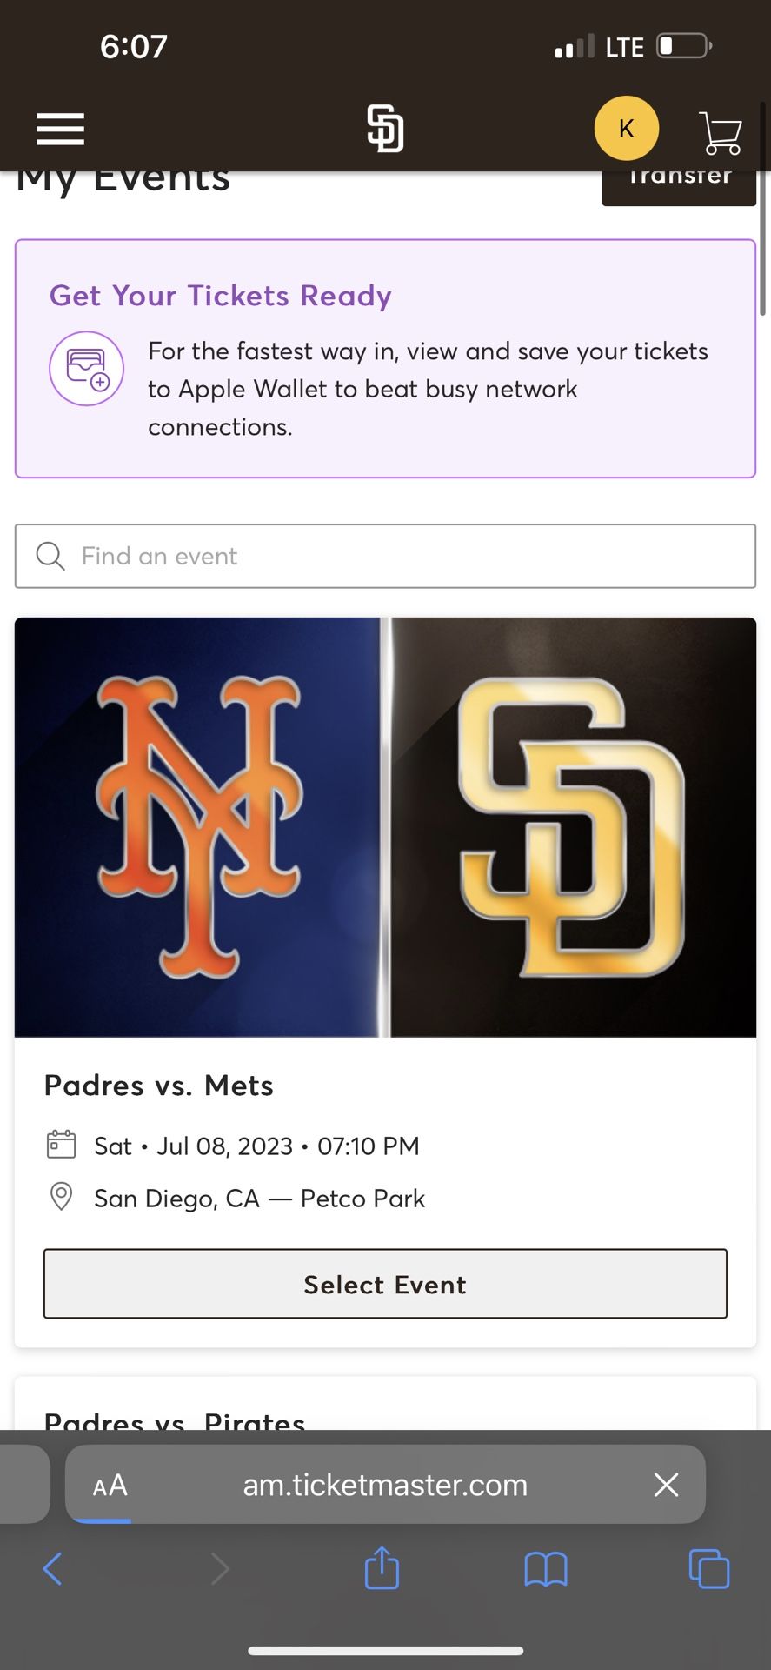Tap Safari forward arrow
Viewport: 771px width, 1670px height.
click(x=220, y=1569)
